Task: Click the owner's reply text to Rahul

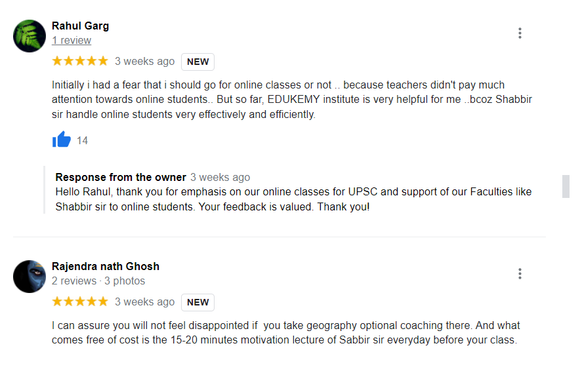Action: (x=293, y=199)
